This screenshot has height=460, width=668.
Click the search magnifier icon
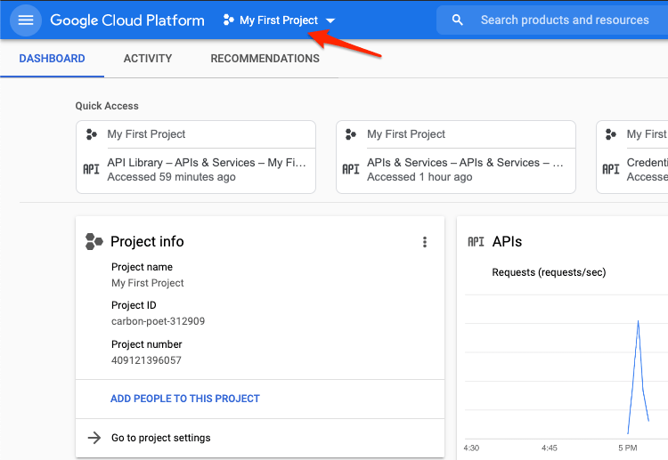click(458, 20)
